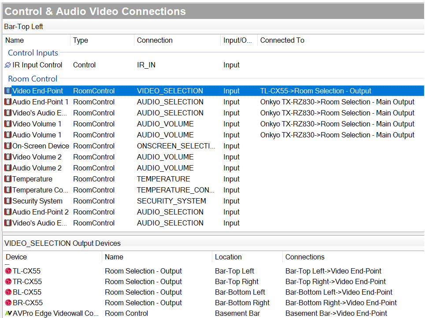
Task: Select the Video End-Point row
Action: 37,91
